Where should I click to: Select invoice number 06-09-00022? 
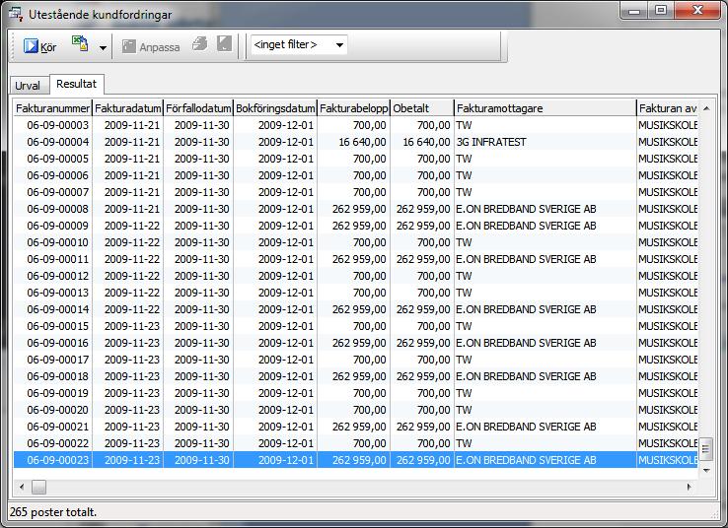[x=57, y=443]
